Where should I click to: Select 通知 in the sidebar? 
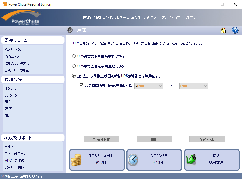click(x=8, y=102)
